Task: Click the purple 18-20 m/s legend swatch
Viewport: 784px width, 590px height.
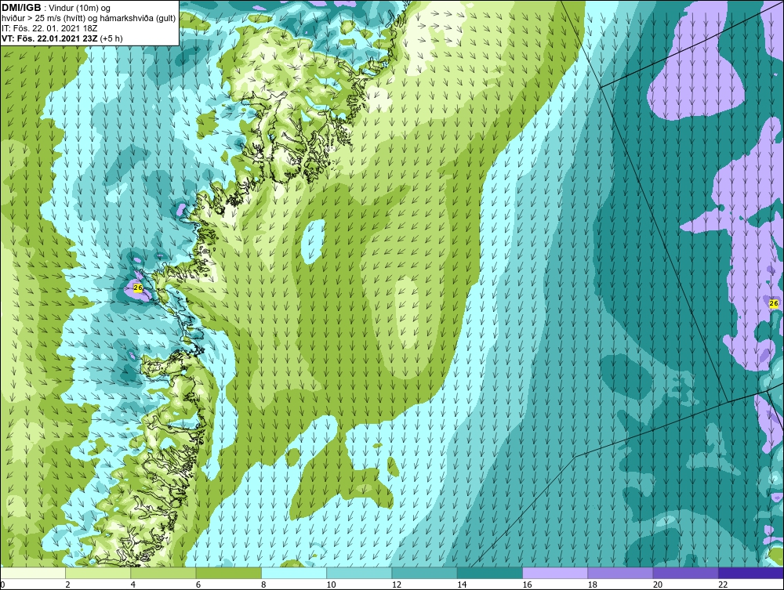Action: pyautogui.click(x=620, y=573)
